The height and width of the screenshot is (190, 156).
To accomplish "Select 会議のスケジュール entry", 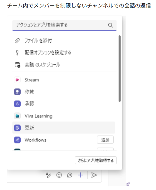I will pyautogui.click(x=42, y=65).
